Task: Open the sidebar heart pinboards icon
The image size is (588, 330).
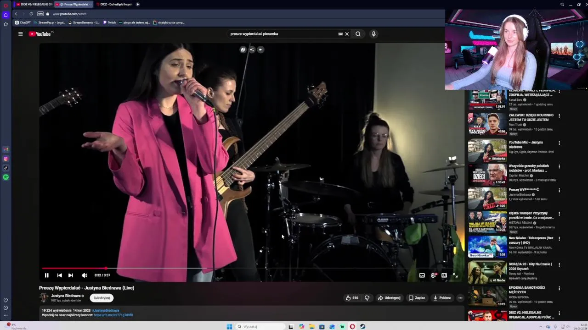Action: (x=6, y=300)
